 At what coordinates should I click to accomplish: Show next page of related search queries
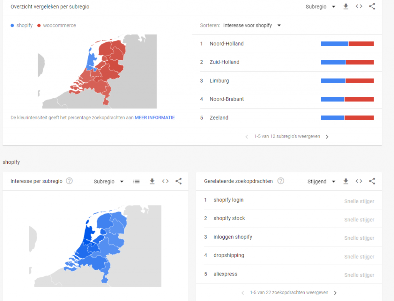(335, 293)
